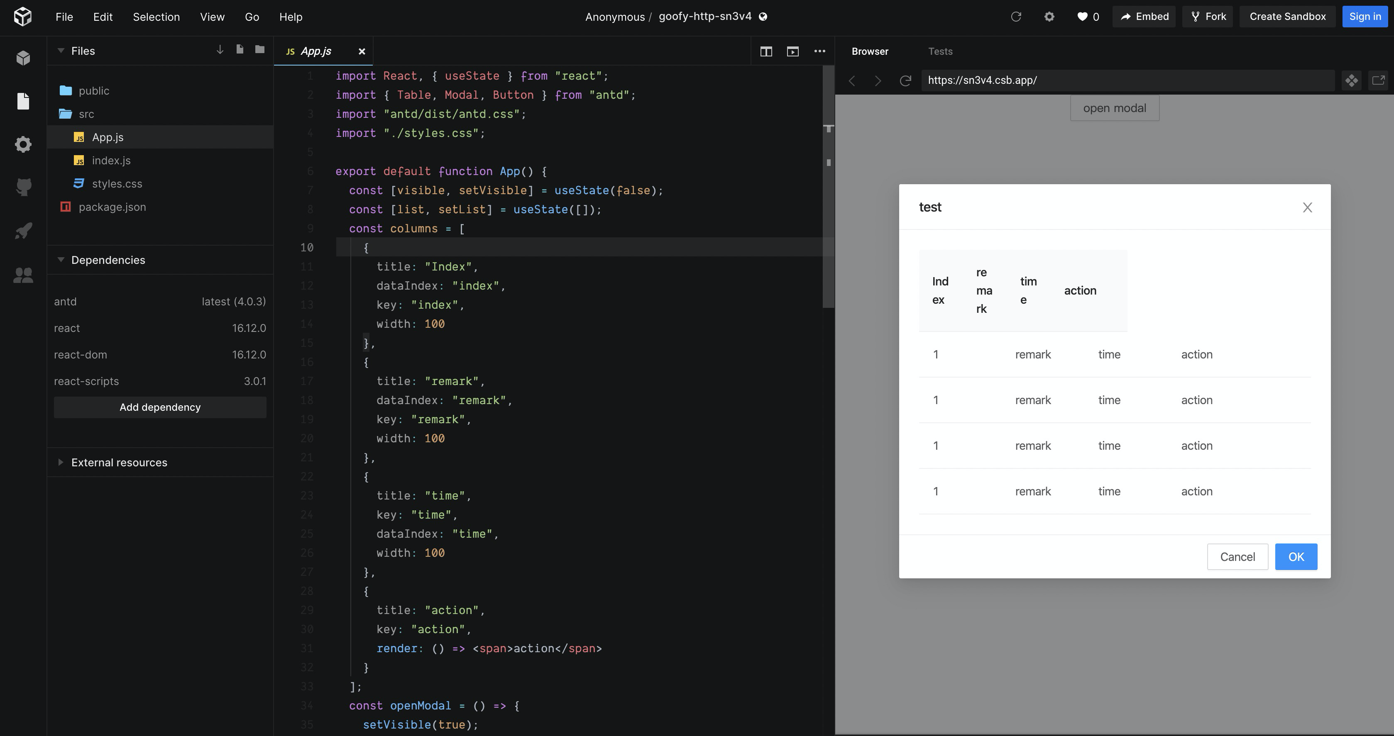Image resolution: width=1394 pixels, height=736 pixels.
Task: Open the GitHub panel from the sidebar
Action: (24, 188)
